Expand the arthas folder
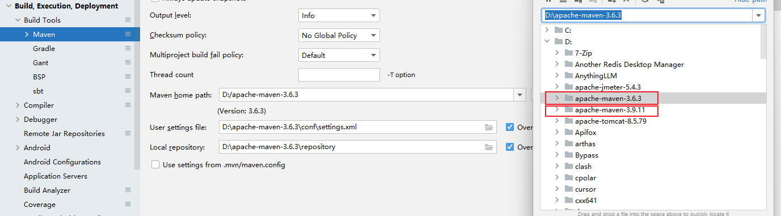Viewport: 781px width, 216px height. click(557, 143)
